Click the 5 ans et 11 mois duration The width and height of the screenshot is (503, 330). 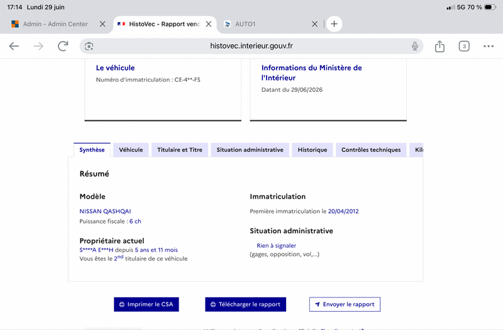tap(156, 250)
